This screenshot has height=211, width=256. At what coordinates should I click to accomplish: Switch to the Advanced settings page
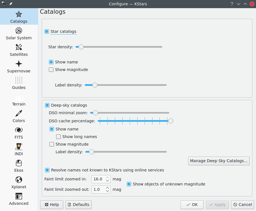pos(19,198)
